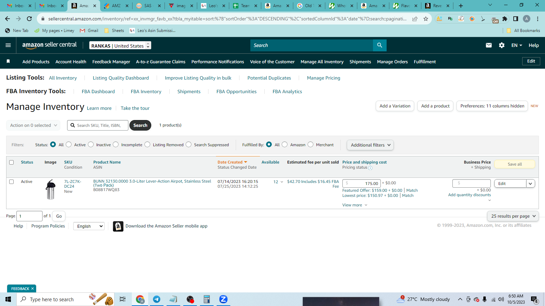Click the Save all button
This screenshot has width=545, height=306.
point(515,164)
